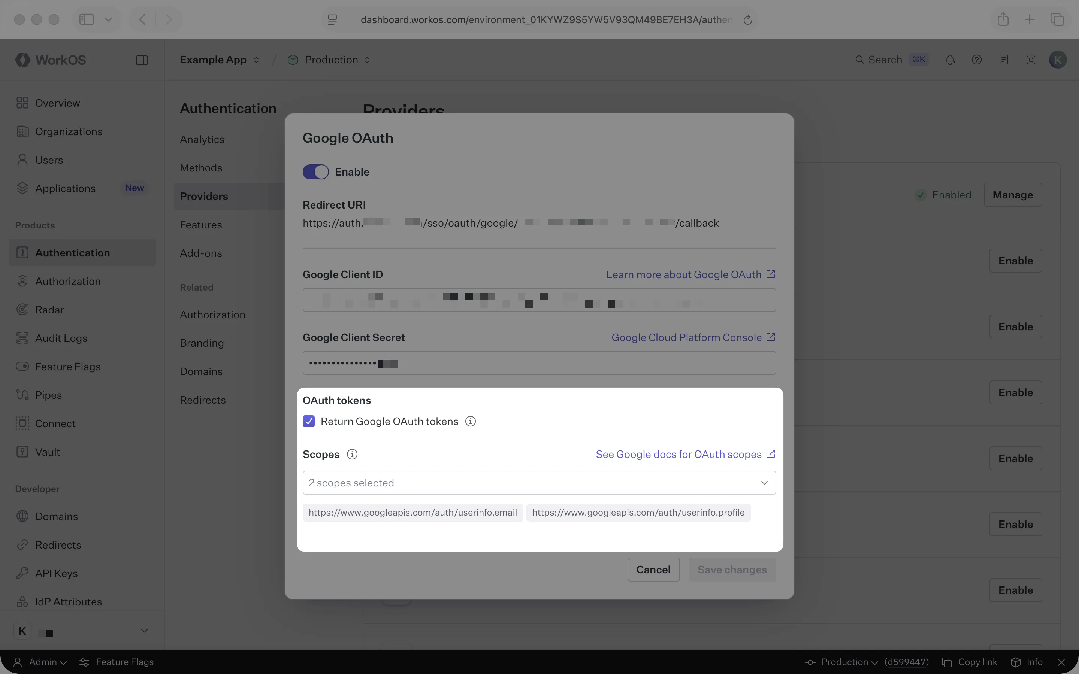
Task: Click Copy link in bottom toolbar
Action: point(969,662)
